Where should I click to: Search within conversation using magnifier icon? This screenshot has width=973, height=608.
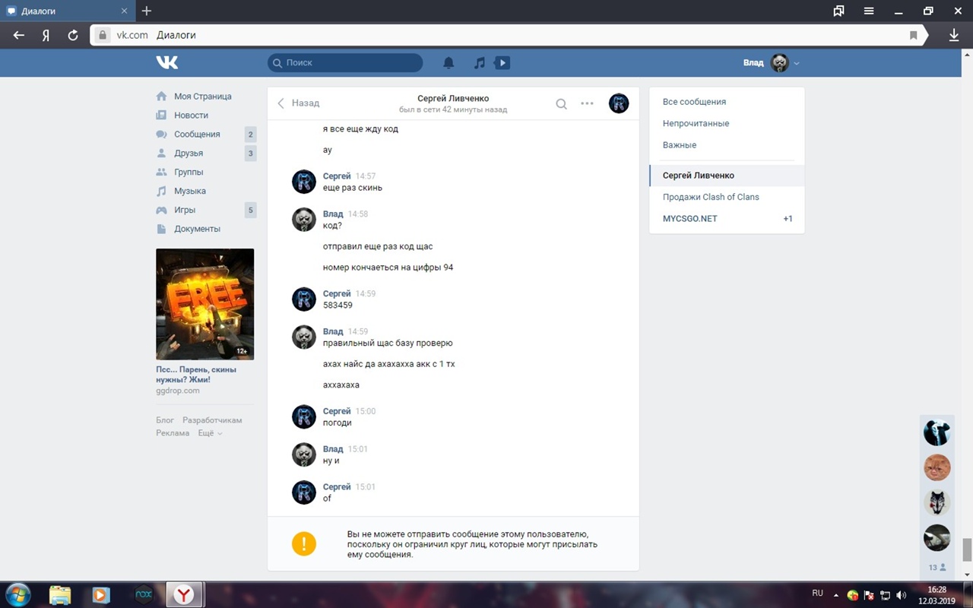click(561, 104)
